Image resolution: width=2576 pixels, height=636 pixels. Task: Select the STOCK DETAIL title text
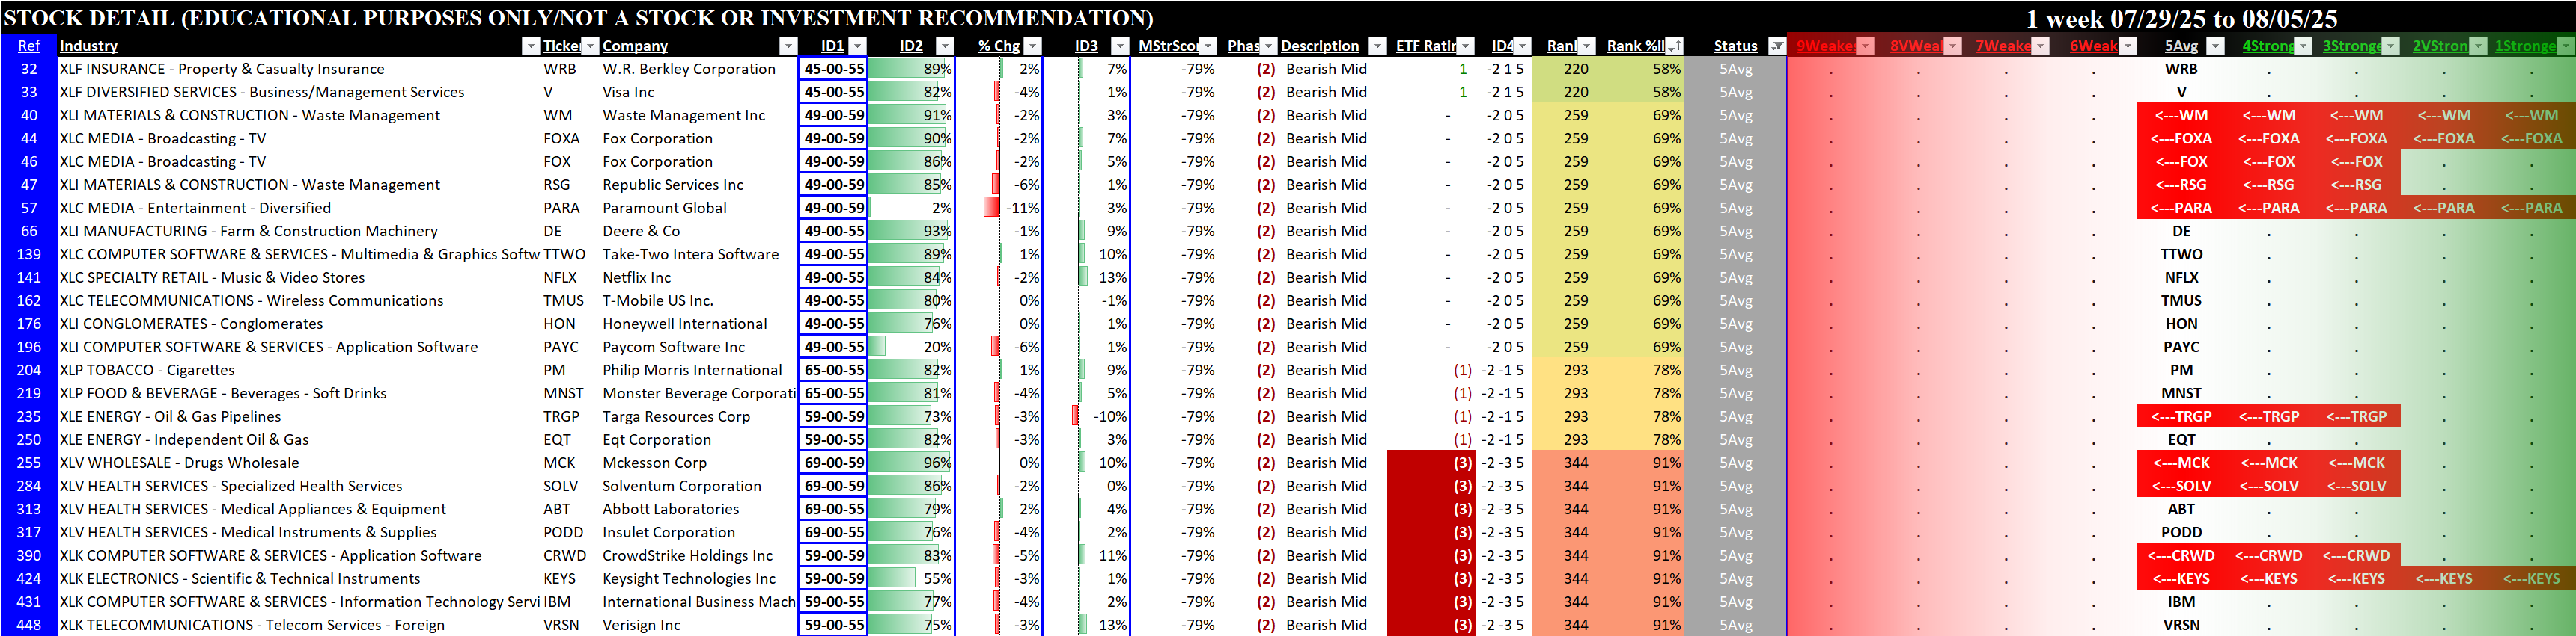(578, 18)
